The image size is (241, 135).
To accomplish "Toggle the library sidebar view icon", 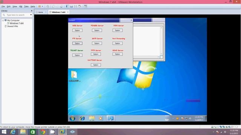I will [x=67, y=6].
